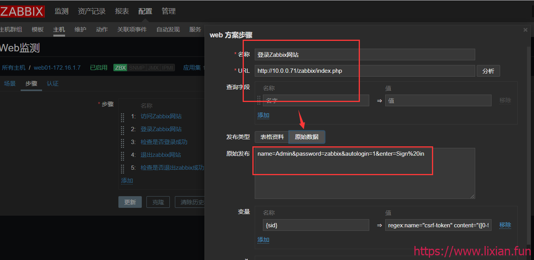This screenshot has height=260, width=534.
Task: Go to 服务 submenu
Action: coord(195,30)
